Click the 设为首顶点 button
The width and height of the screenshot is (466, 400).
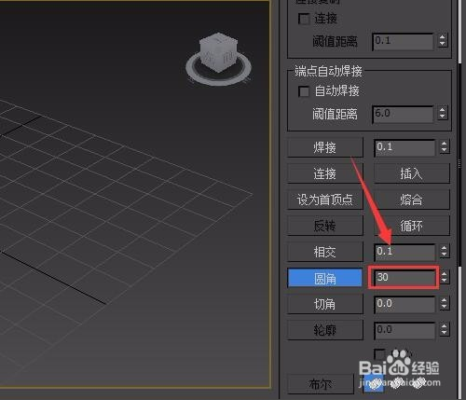(x=325, y=200)
